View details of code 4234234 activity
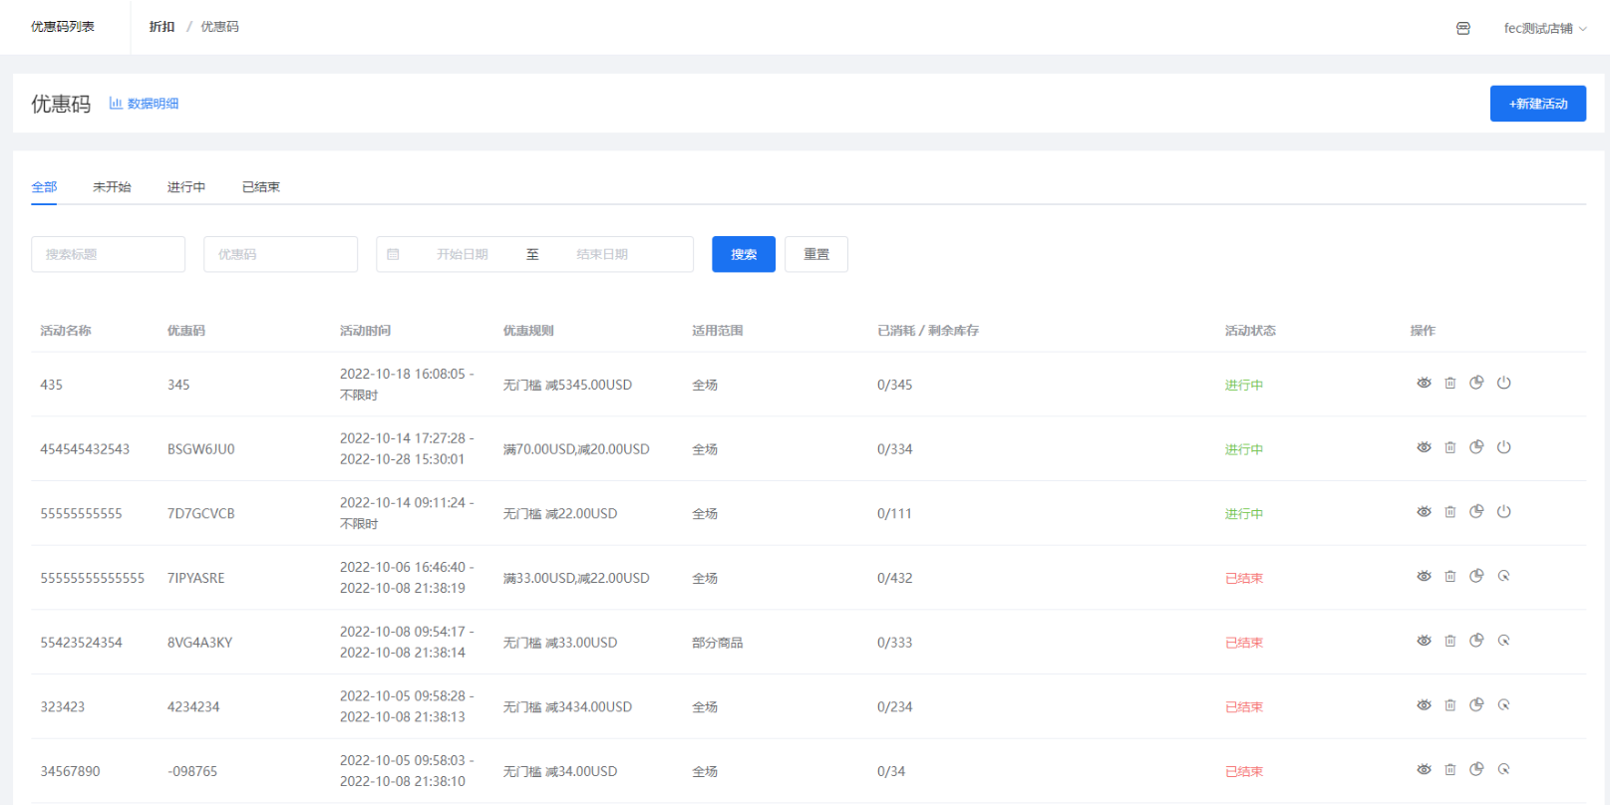Viewport: 1610px width, 805px height. click(1424, 705)
